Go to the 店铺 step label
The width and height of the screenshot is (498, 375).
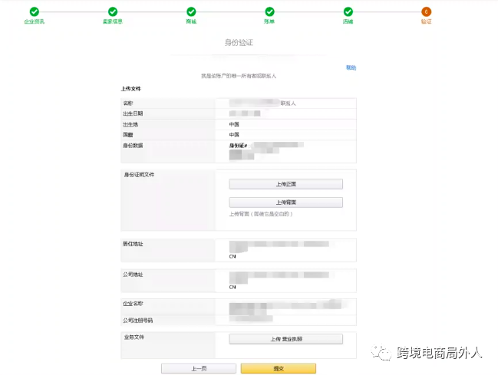pyautogui.click(x=348, y=21)
